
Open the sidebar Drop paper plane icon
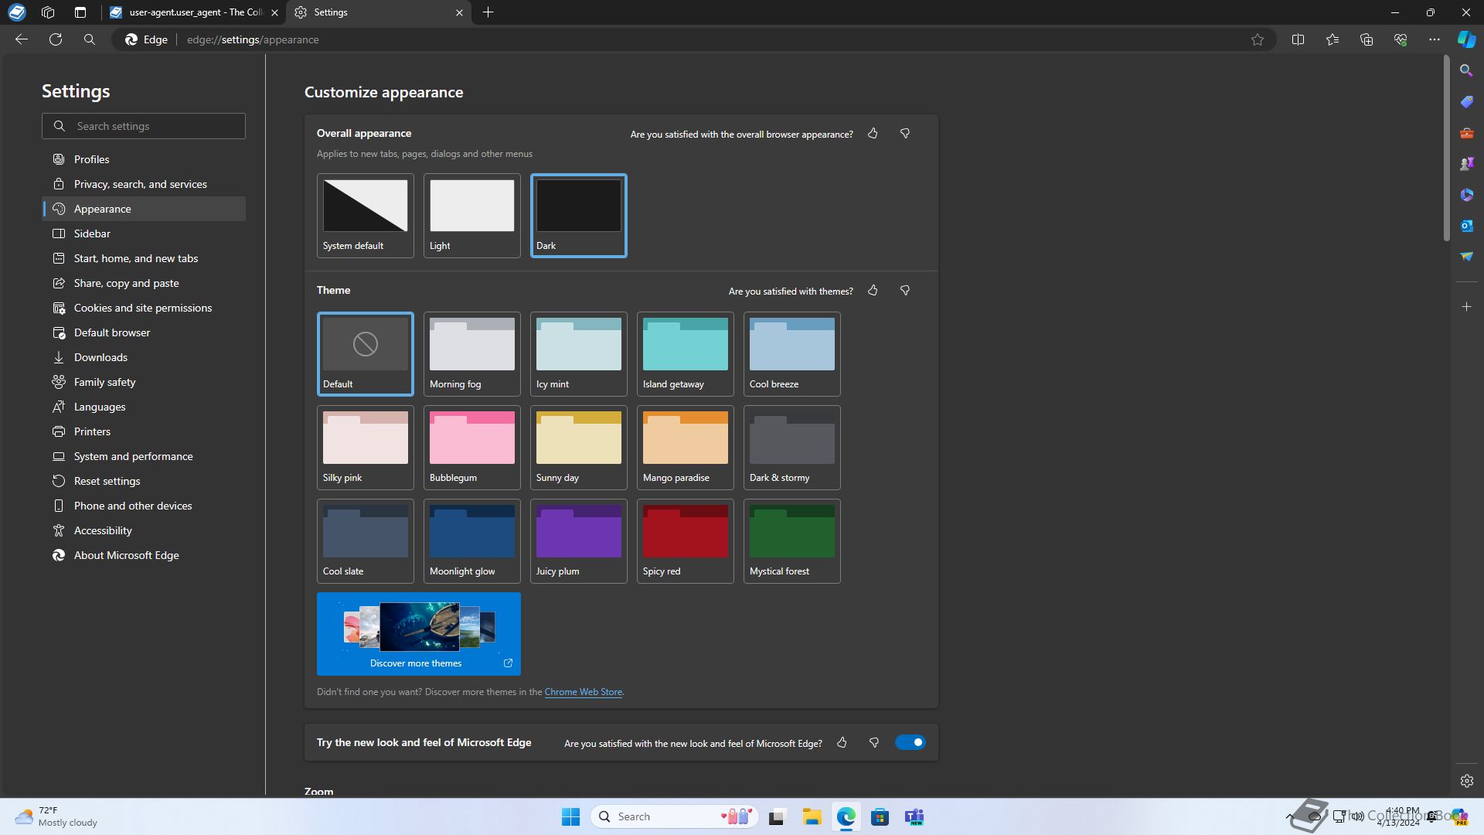[x=1466, y=257]
